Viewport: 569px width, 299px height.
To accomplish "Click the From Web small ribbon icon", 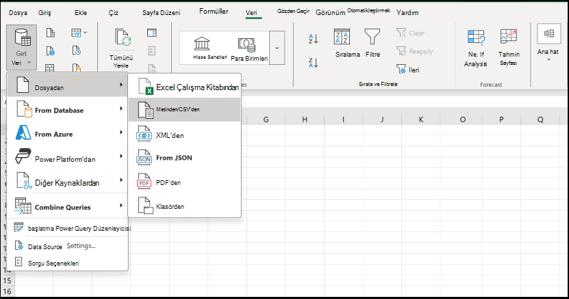I will tap(51, 51).
